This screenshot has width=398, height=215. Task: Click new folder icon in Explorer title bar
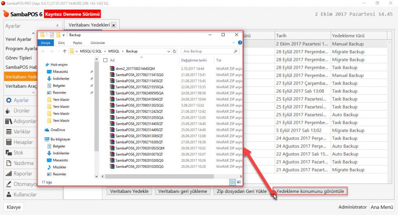(58, 35)
